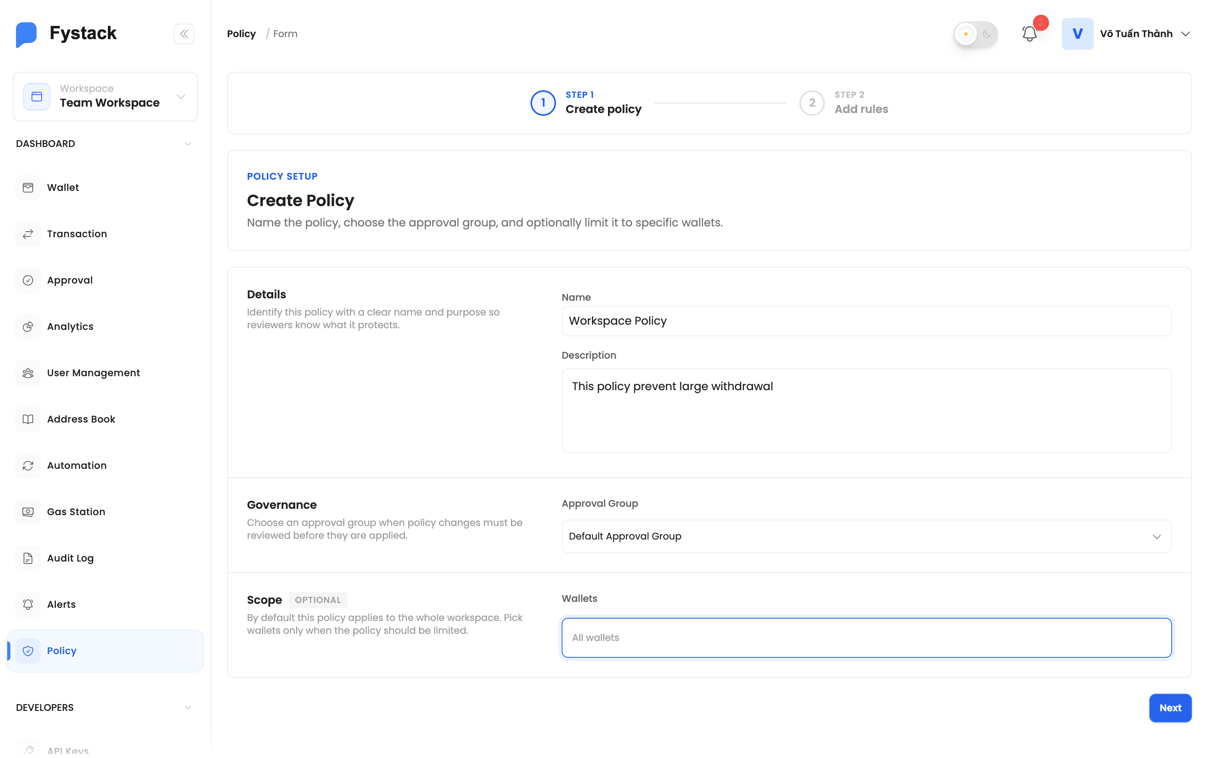The width and height of the screenshot is (1208, 758).
Task: Open Alerts menu item
Action: [105, 605]
